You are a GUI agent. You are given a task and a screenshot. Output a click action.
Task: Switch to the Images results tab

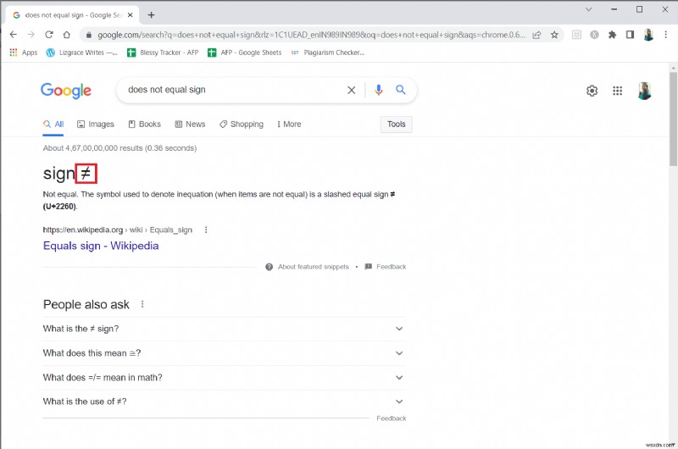click(96, 125)
